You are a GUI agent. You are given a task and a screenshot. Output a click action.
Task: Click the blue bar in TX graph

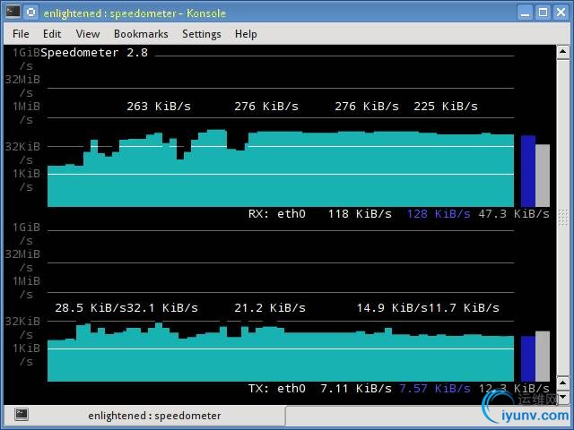(528, 359)
